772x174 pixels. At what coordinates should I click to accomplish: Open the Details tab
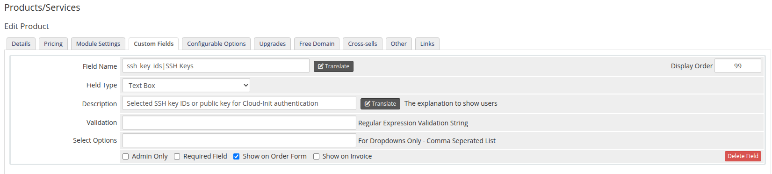click(21, 43)
